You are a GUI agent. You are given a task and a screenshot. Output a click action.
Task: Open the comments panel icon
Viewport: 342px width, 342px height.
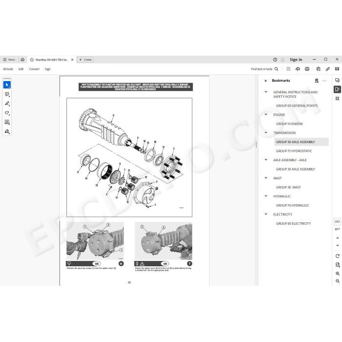(x=337, y=80)
